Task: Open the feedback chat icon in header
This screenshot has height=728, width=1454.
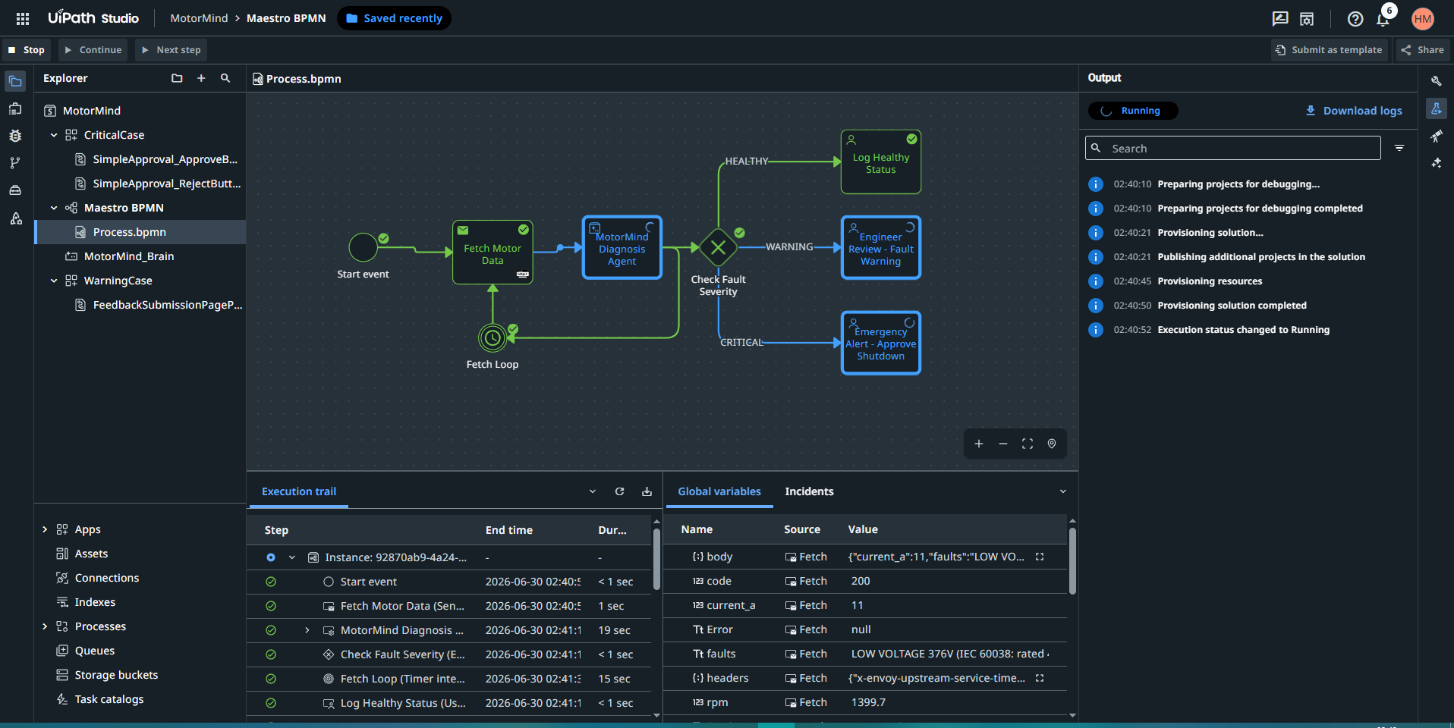Action: coord(1280,19)
